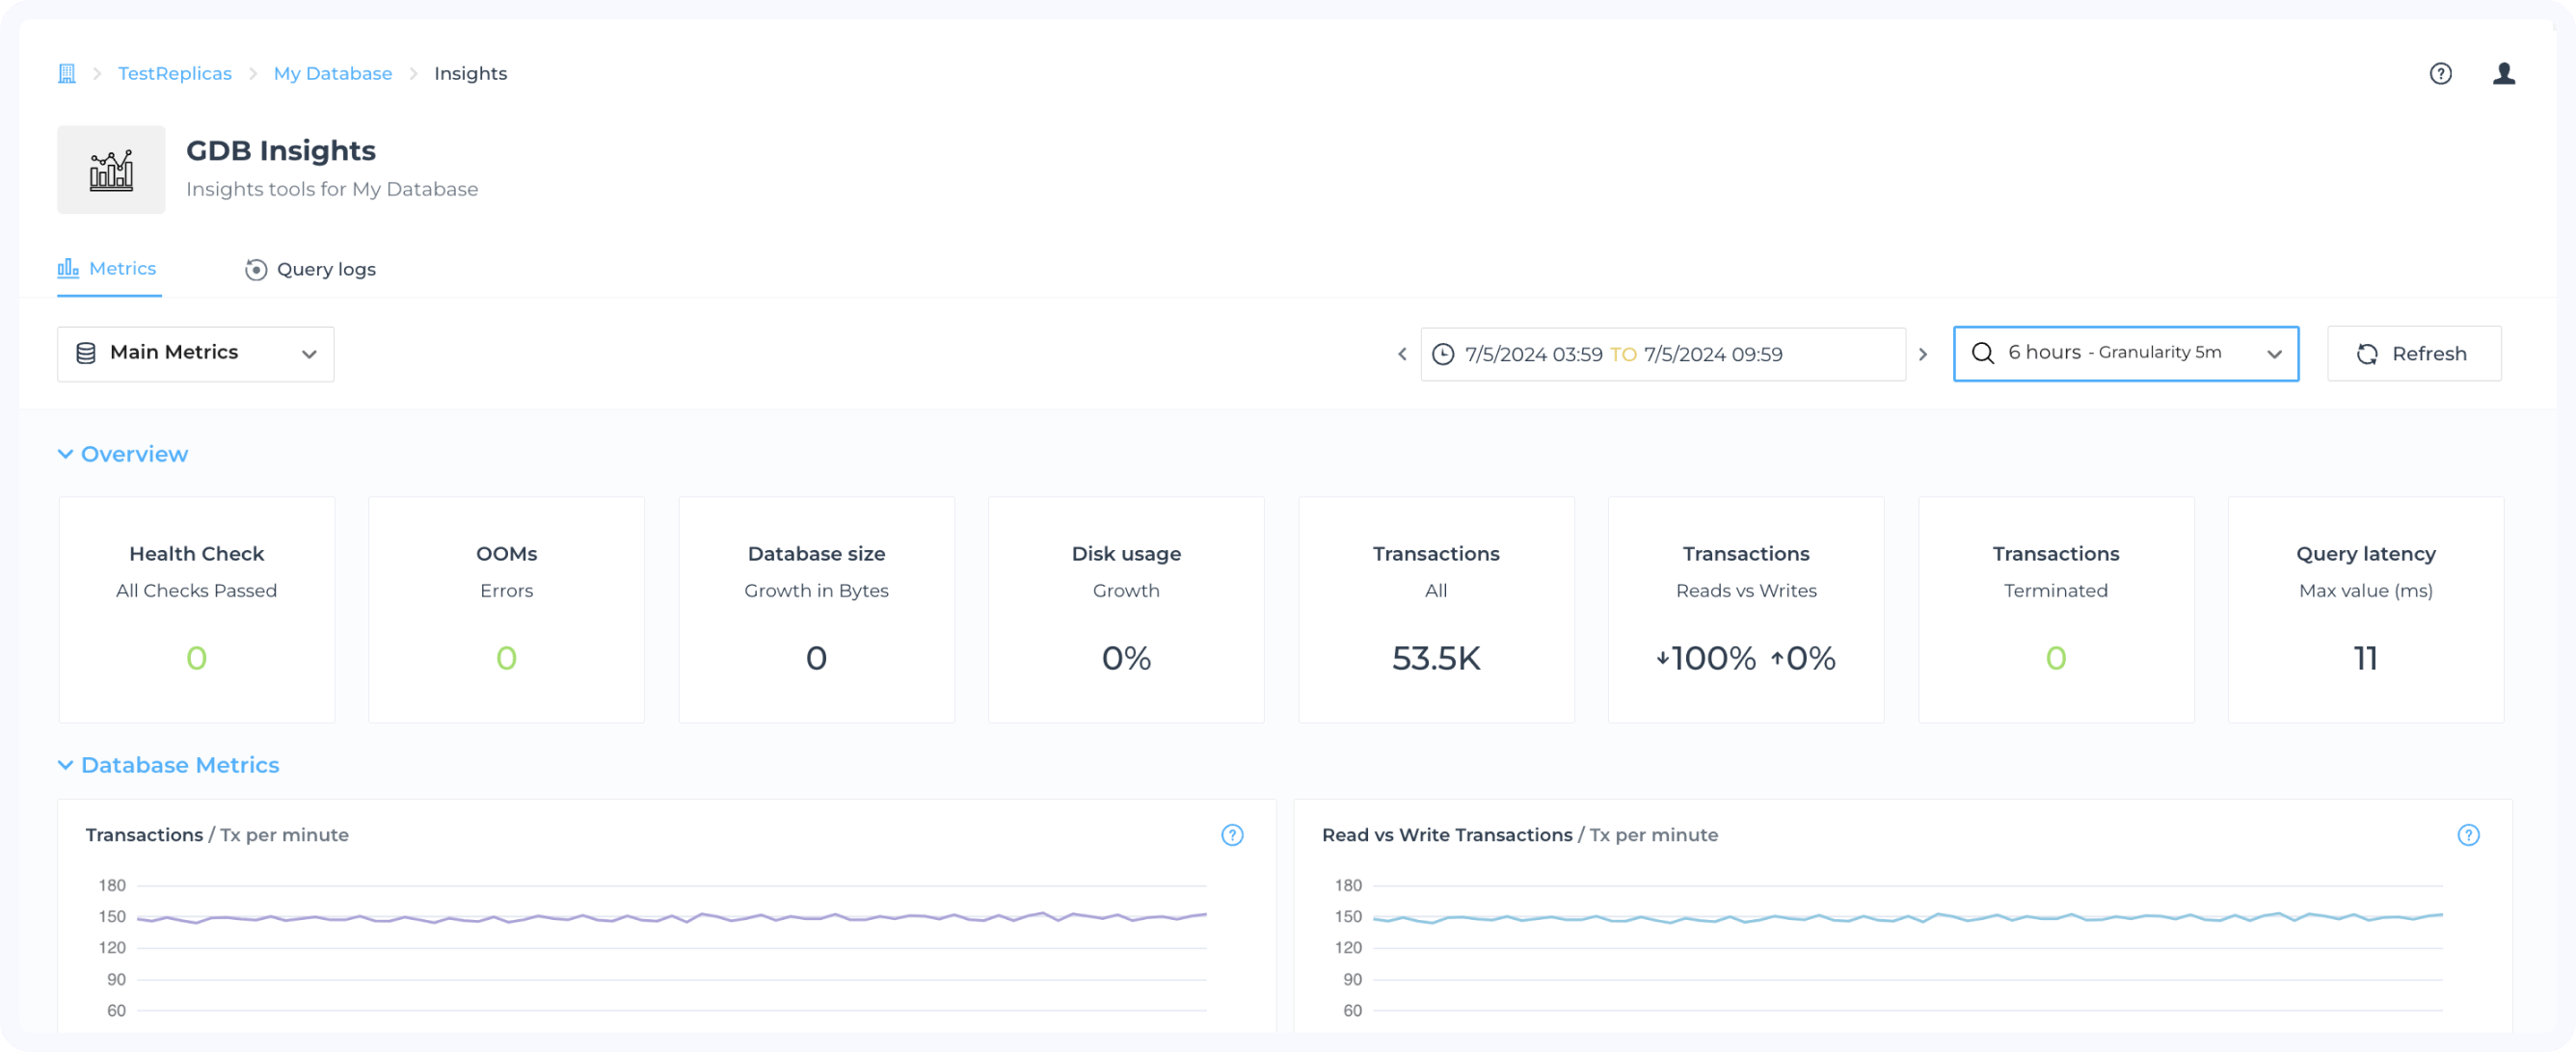Viewport: 2576px width, 1052px height.
Task: Open the user profile icon
Action: coord(2503,74)
